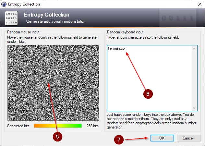The width and height of the screenshot is (205, 146).
Task: Click the red circle annotation numbered 7
Action: [119, 140]
